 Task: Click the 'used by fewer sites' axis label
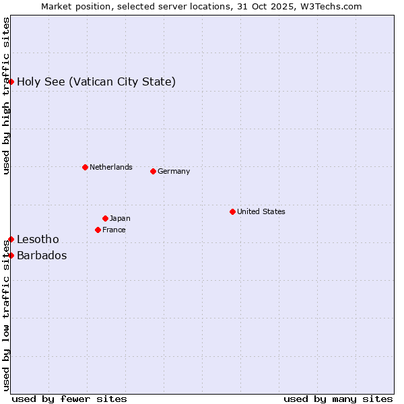pyautogui.click(x=69, y=399)
